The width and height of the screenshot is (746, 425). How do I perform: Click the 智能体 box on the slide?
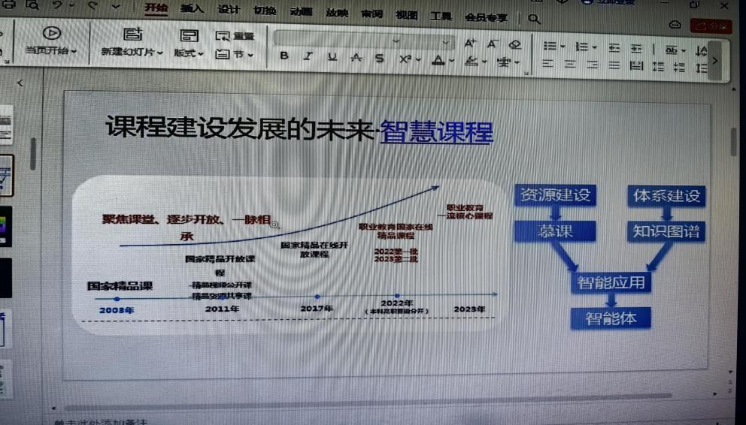click(611, 318)
